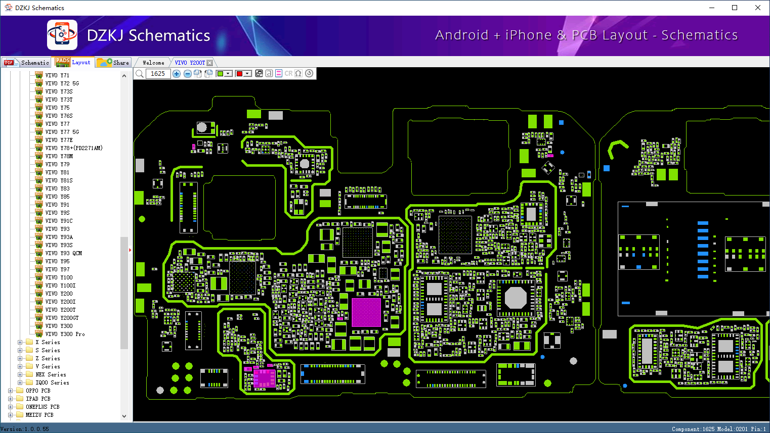Screen dimensions: 770x433
Task: Open the red color dropdown arrow
Action: click(248, 74)
